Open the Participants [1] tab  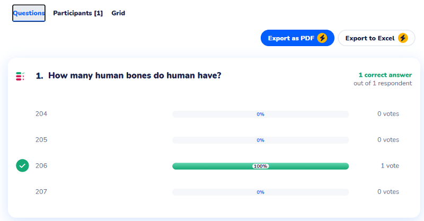pos(78,13)
